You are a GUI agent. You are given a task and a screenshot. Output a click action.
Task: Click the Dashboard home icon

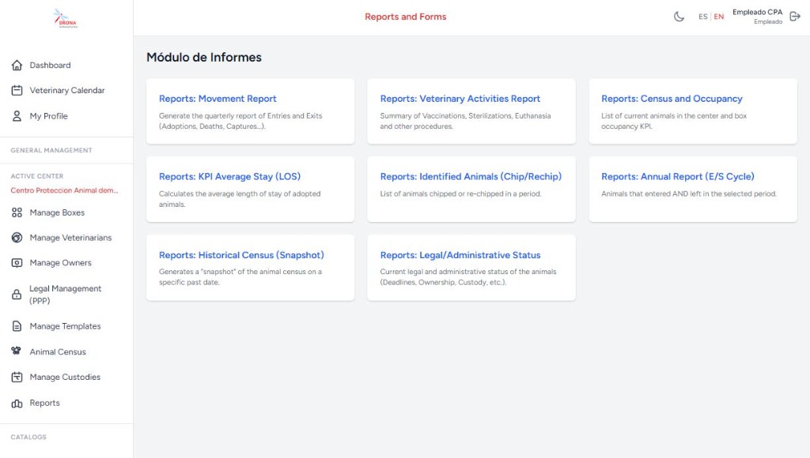(17, 65)
